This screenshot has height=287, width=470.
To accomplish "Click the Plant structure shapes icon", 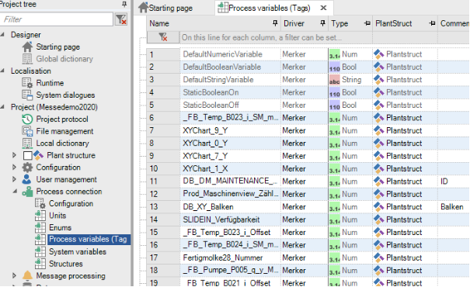I will [x=38, y=155].
